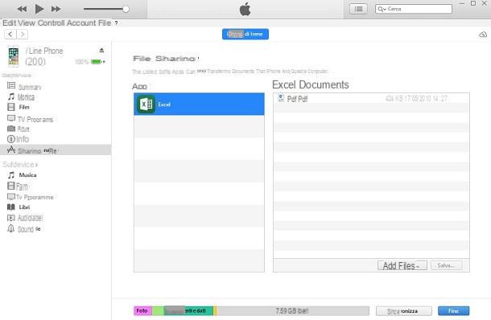Image resolution: width=491 pixels, height=320 pixels.
Task: Select the Excel app in the app list
Action: 199,105
